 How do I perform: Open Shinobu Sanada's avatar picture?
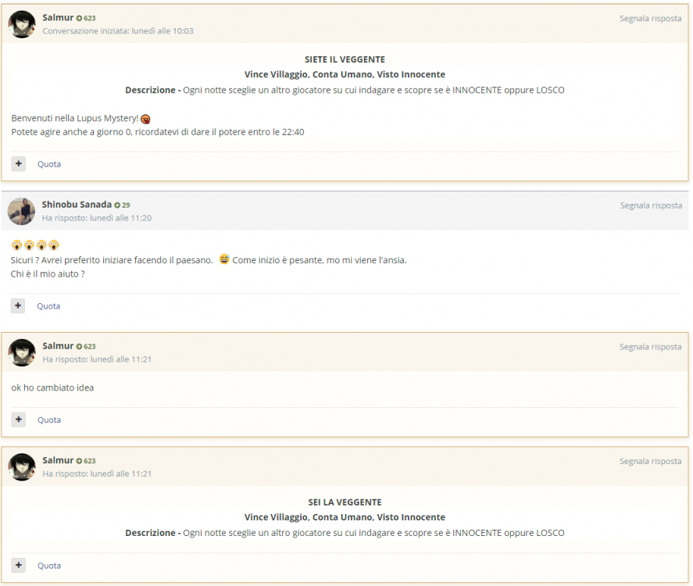(22, 211)
